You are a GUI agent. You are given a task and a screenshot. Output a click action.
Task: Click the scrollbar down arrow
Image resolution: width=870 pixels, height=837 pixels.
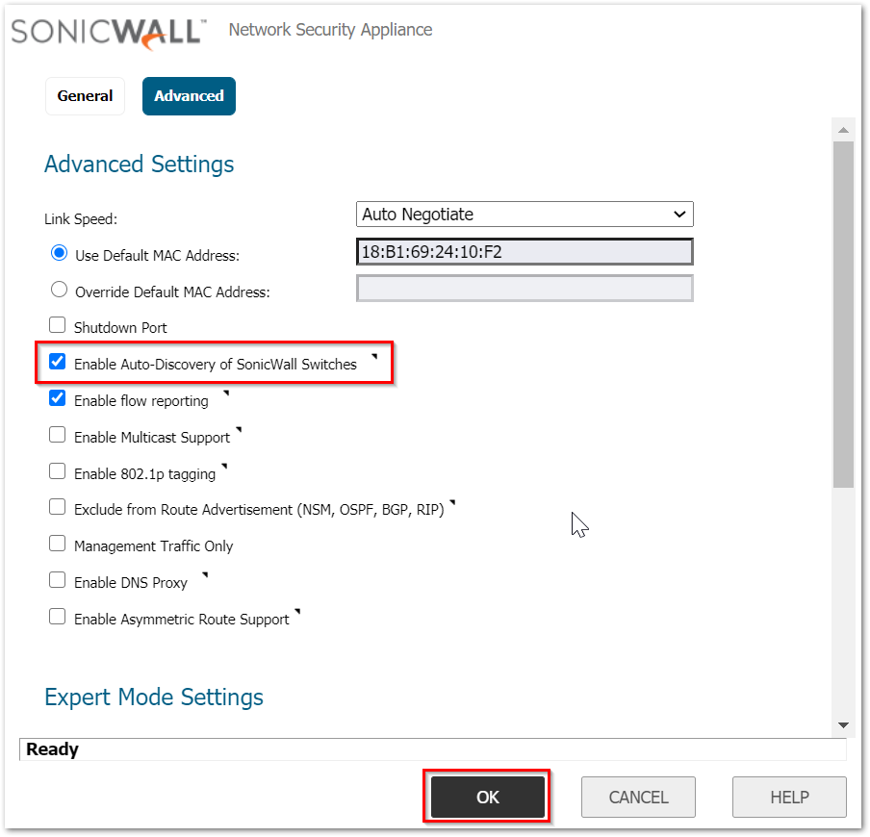tap(843, 724)
